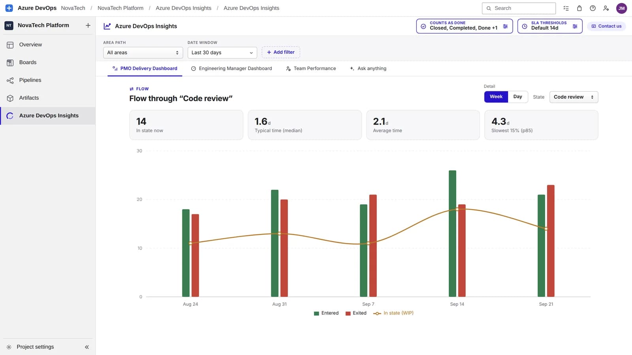Screen dimensions: 632x355
Task: Click the Aug 31 red Exited bar
Action: pos(284,248)
